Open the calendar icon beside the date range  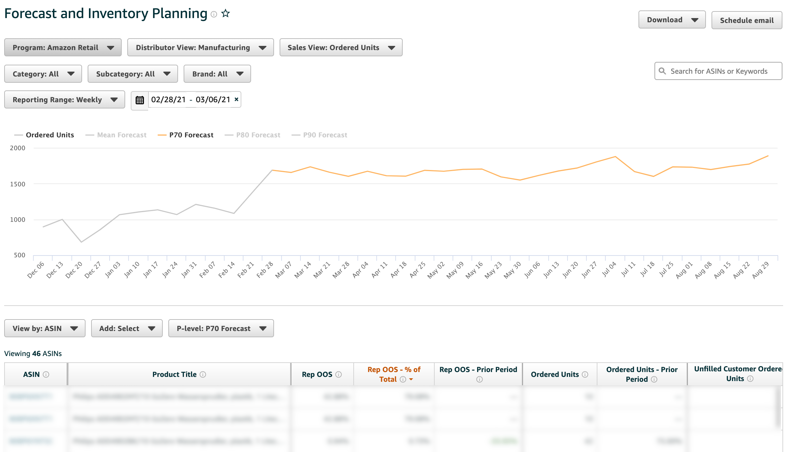[x=139, y=100]
